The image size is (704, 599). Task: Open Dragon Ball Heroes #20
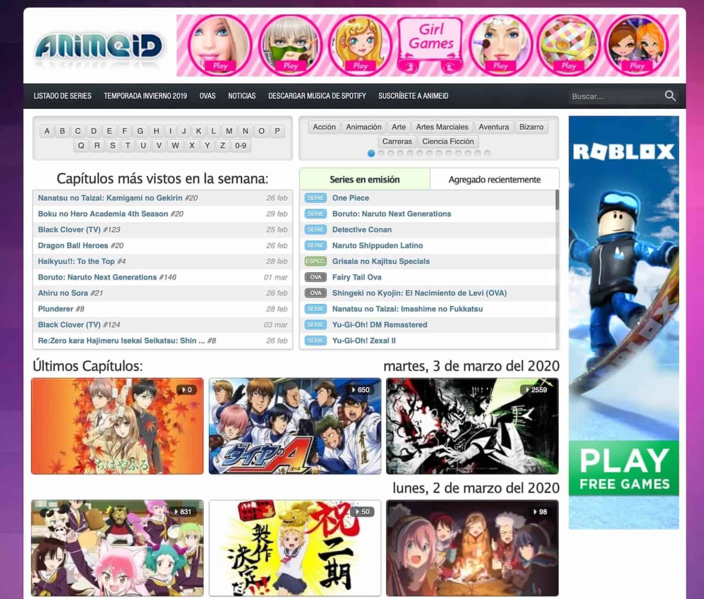point(81,245)
